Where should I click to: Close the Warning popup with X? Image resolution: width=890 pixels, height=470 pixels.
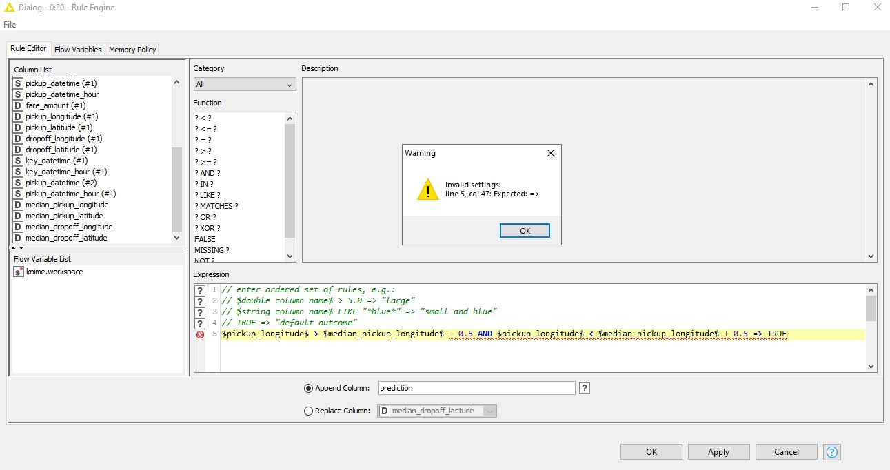550,153
